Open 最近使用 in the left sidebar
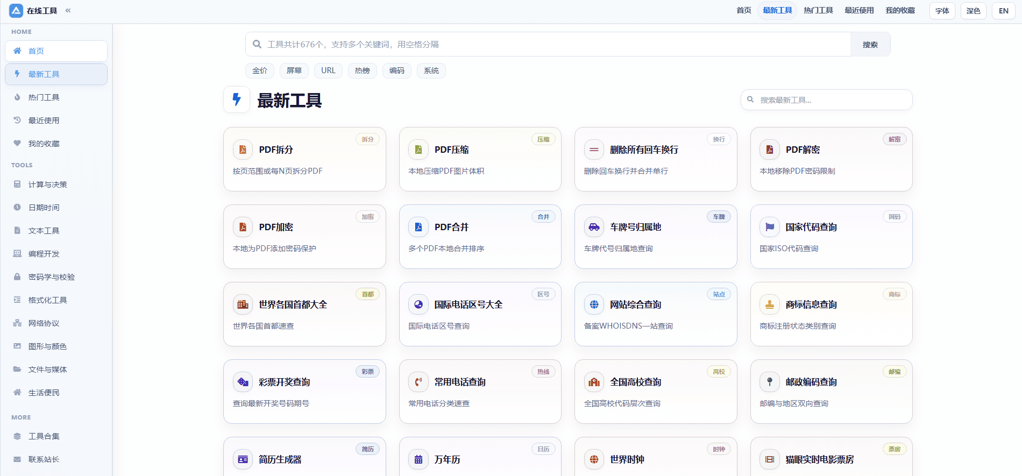1022x476 pixels. (56, 120)
